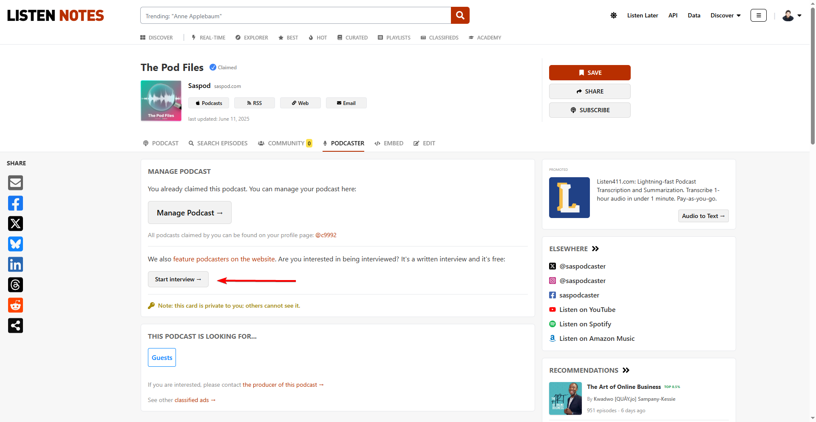Click Listen on Spotify
The height and width of the screenshot is (422, 816).
(580, 324)
